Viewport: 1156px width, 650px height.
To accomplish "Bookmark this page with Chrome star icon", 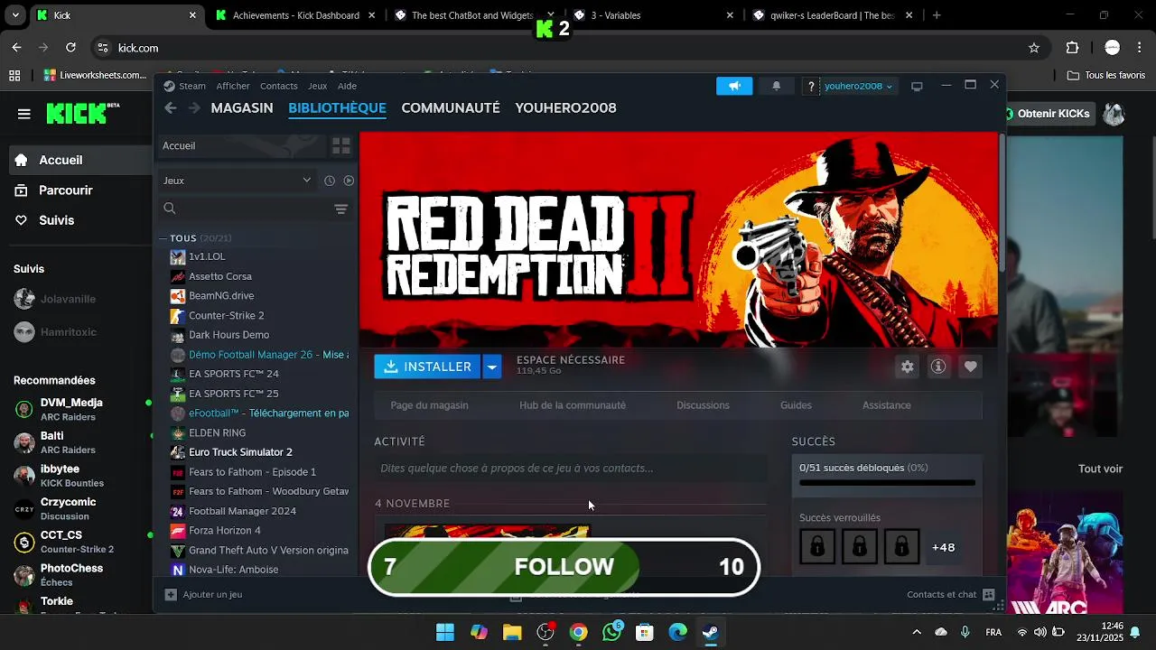I will tap(1034, 48).
